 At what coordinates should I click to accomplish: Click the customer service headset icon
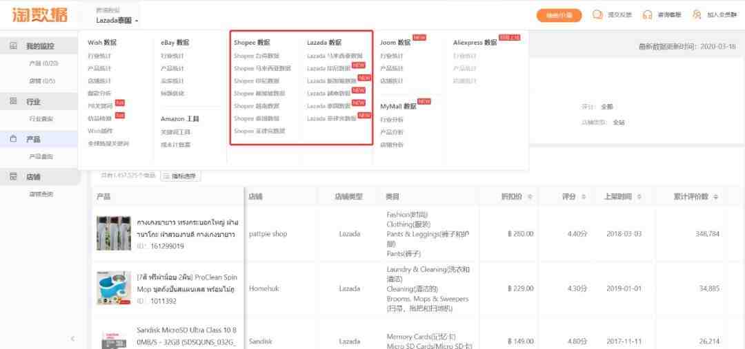647,15
